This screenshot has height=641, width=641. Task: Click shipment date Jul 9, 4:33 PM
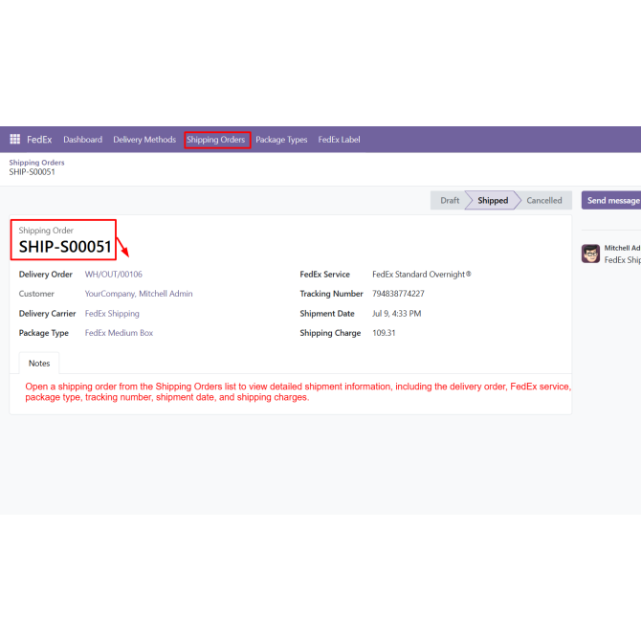point(396,314)
